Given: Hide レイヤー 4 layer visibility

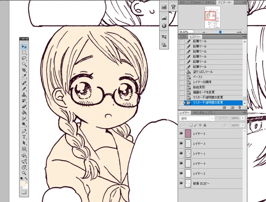Looking at the screenshot, I should point(181,163).
